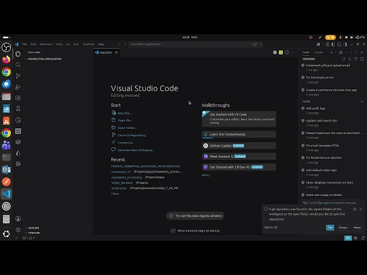
Task: Open the Extensions view
Action: coord(18,98)
